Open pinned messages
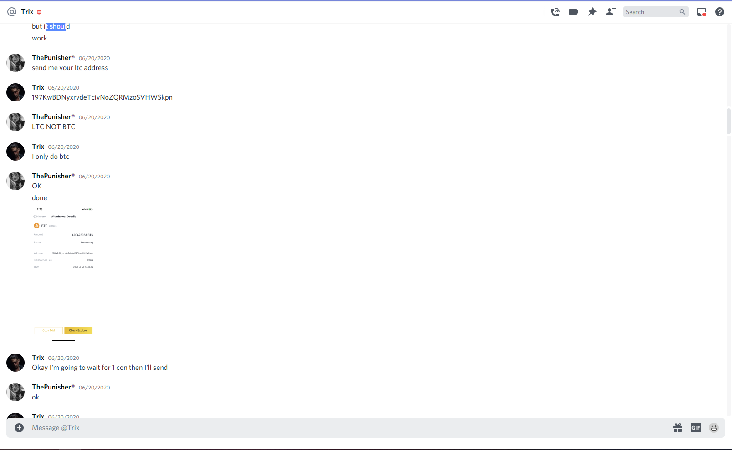This screenshot has height=450, width=732. 592,12
